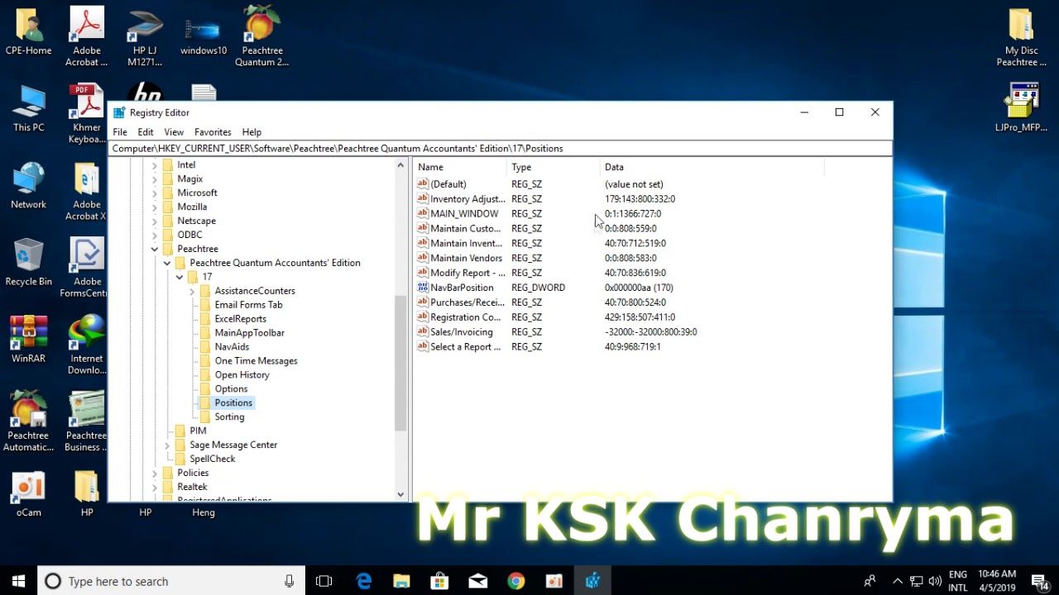Collapse the 17 registry key
The width and height of the screenshot is (1059, 595).
coord(180,277)
